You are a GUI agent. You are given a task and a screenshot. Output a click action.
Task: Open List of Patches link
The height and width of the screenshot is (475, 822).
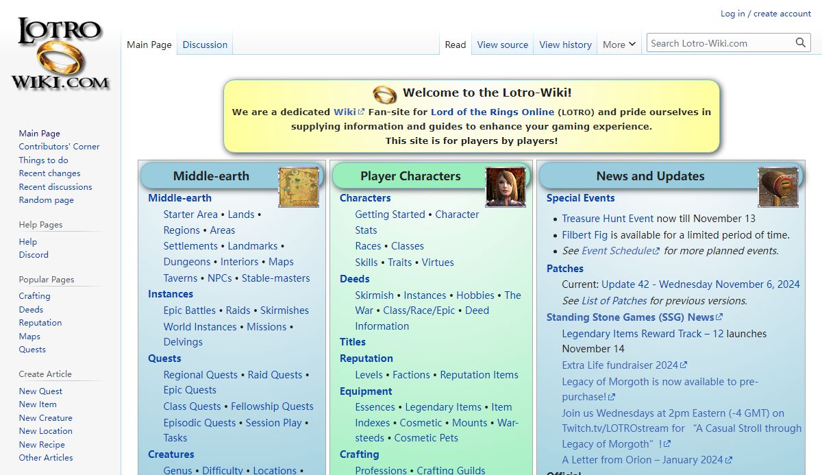(x=614, y=301)
